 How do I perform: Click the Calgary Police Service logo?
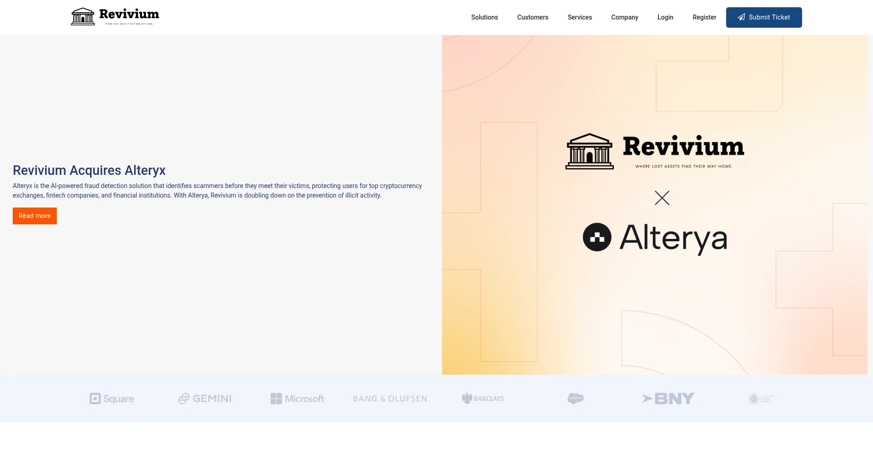pos(761,399)
